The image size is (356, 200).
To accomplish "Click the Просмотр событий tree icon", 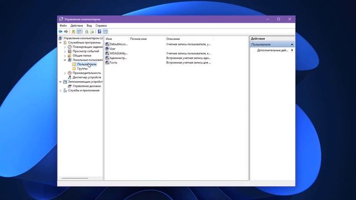I will (x=70, y=51).
